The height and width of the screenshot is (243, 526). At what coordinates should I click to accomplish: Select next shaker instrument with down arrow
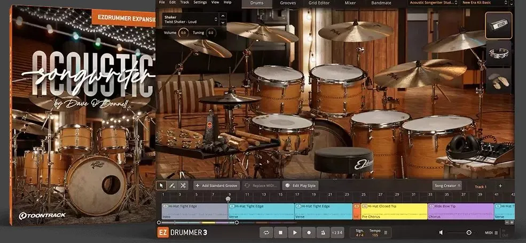[223, 22]
